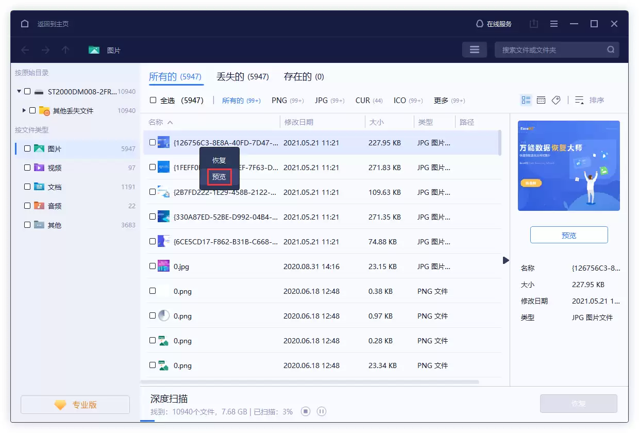Collapse the ST2000DM008 drive tree node
Viewport: 639px width, 433px height.
point(19,91)
